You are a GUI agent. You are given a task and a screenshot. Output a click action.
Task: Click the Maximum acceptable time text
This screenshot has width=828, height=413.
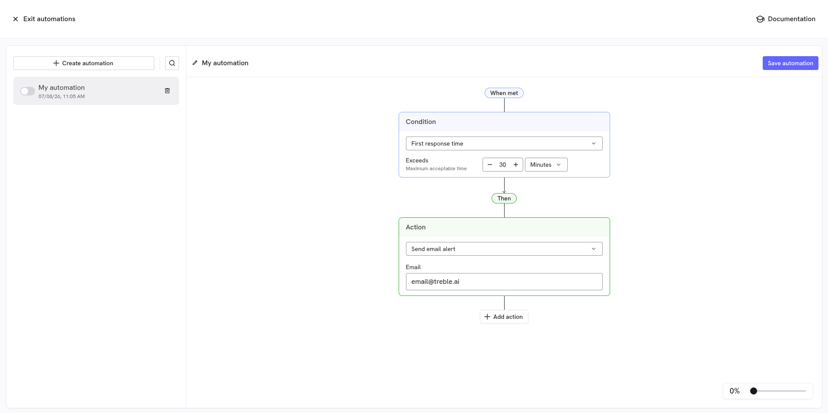(436, 168)
